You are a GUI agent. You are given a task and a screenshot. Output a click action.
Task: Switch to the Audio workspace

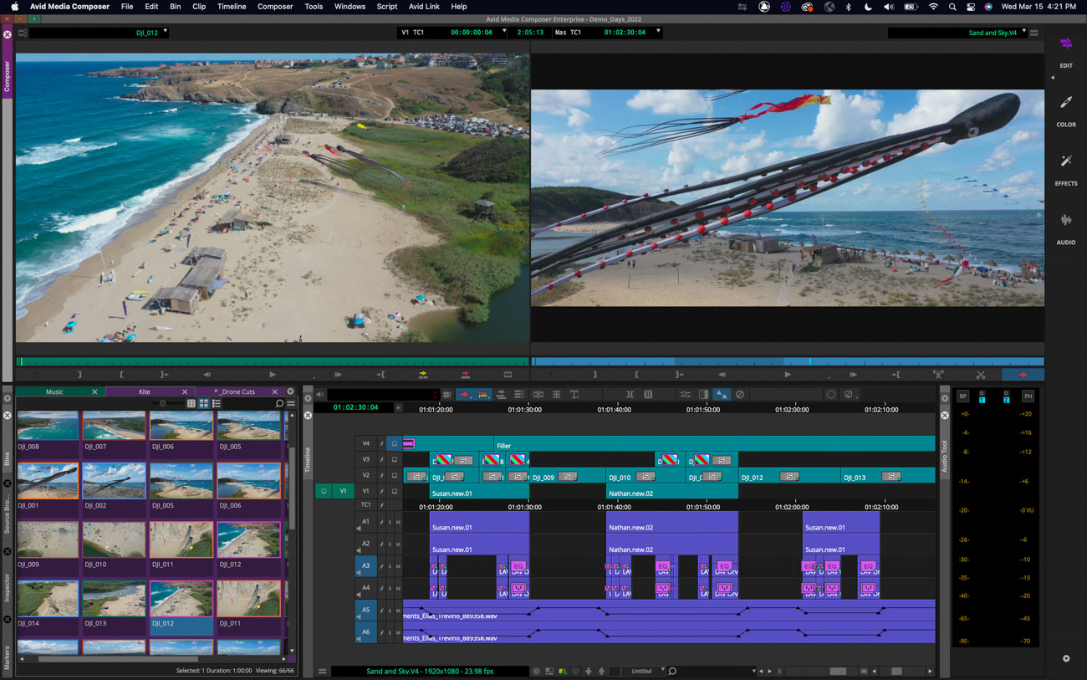click(x=1065, y=226)
